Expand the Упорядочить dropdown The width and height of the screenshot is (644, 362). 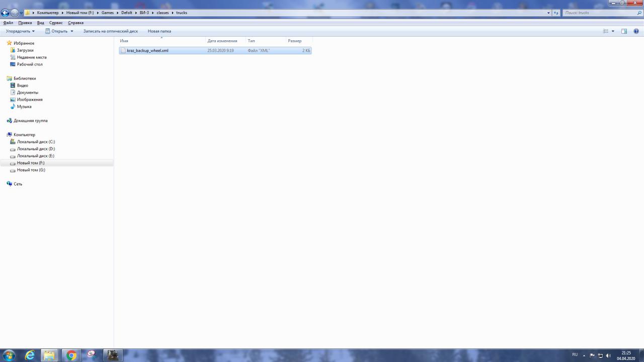pyautogui.click(x=20, y=31)
